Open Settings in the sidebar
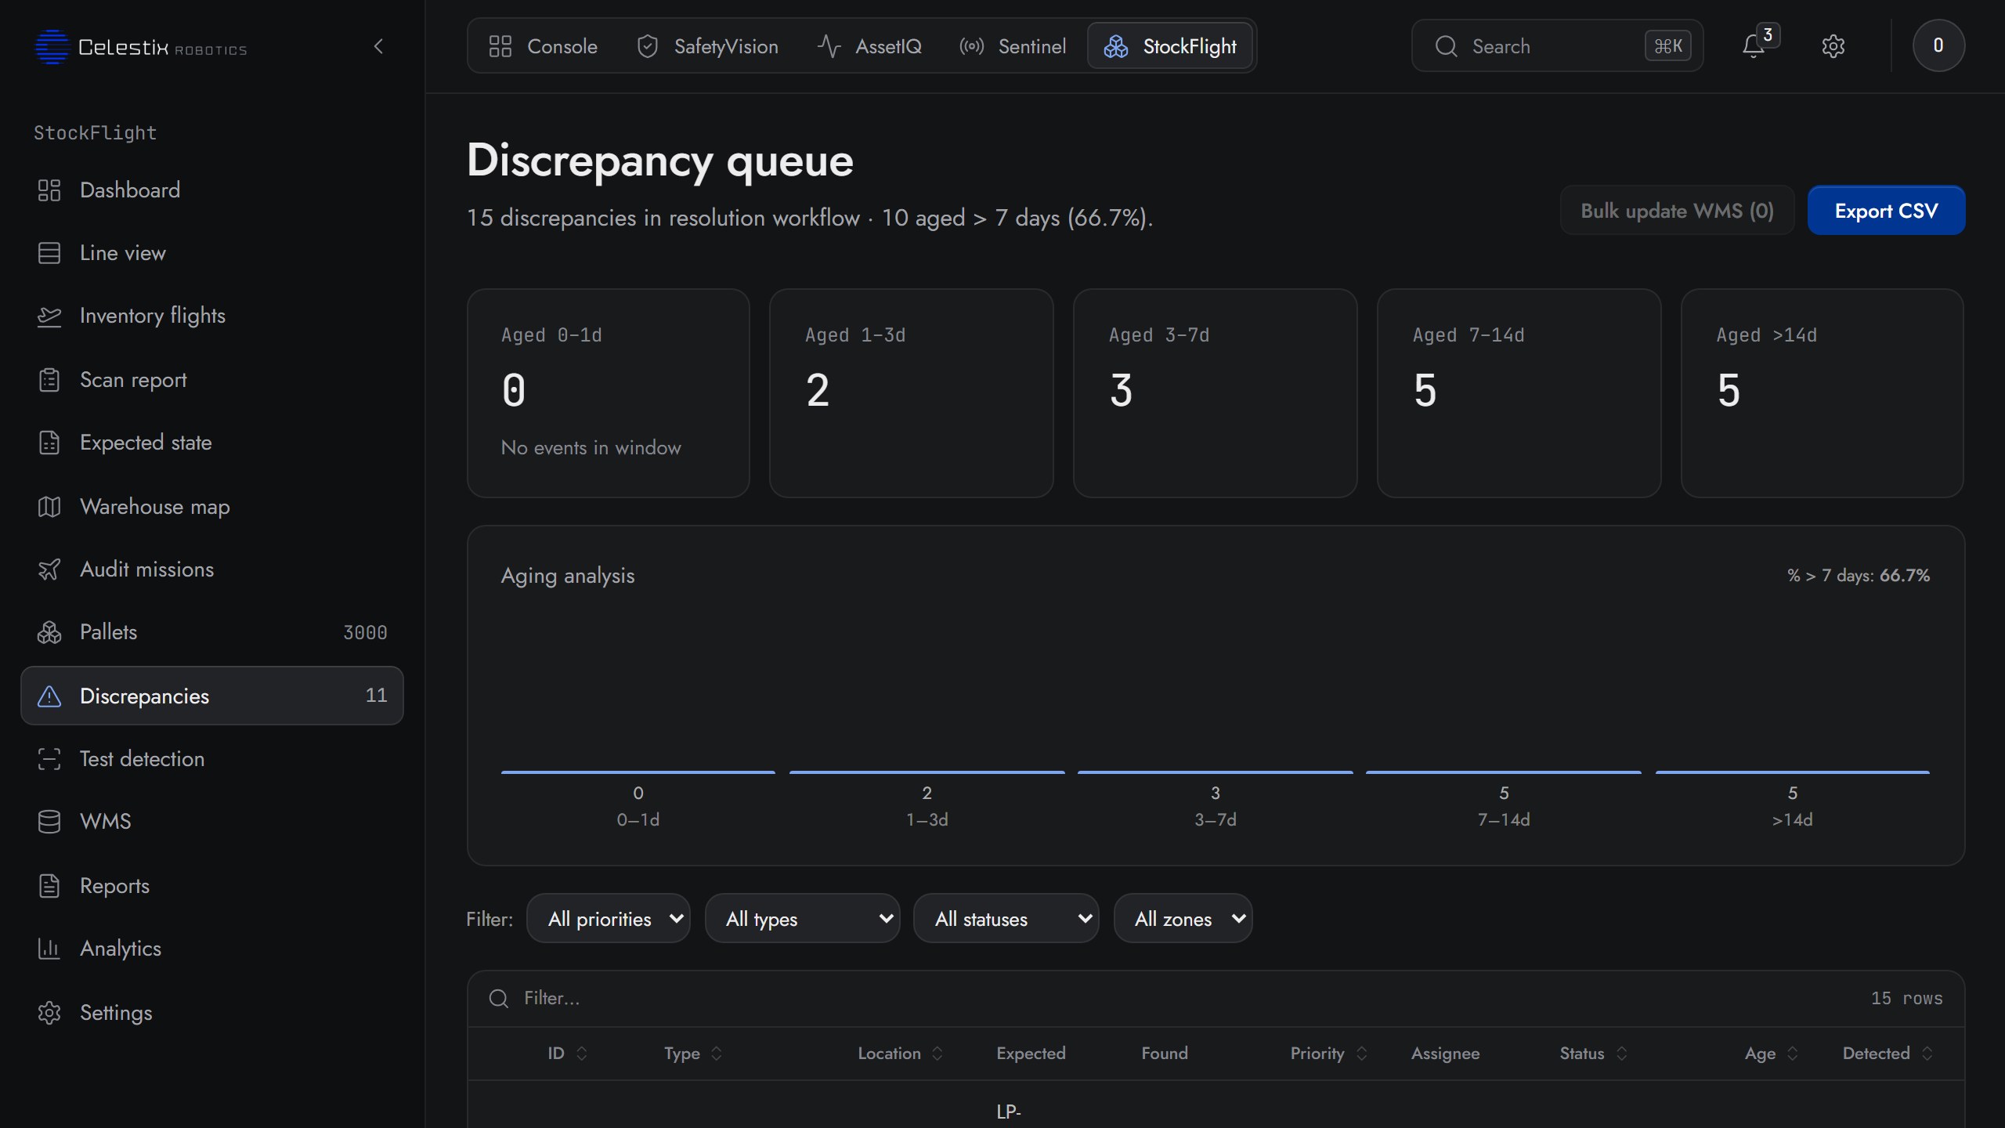 211,1013
